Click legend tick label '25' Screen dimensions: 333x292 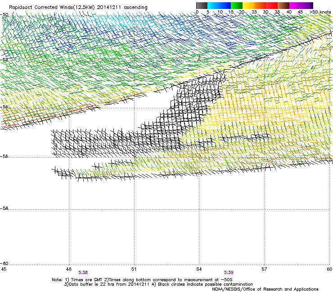click(x=254, y=12)
